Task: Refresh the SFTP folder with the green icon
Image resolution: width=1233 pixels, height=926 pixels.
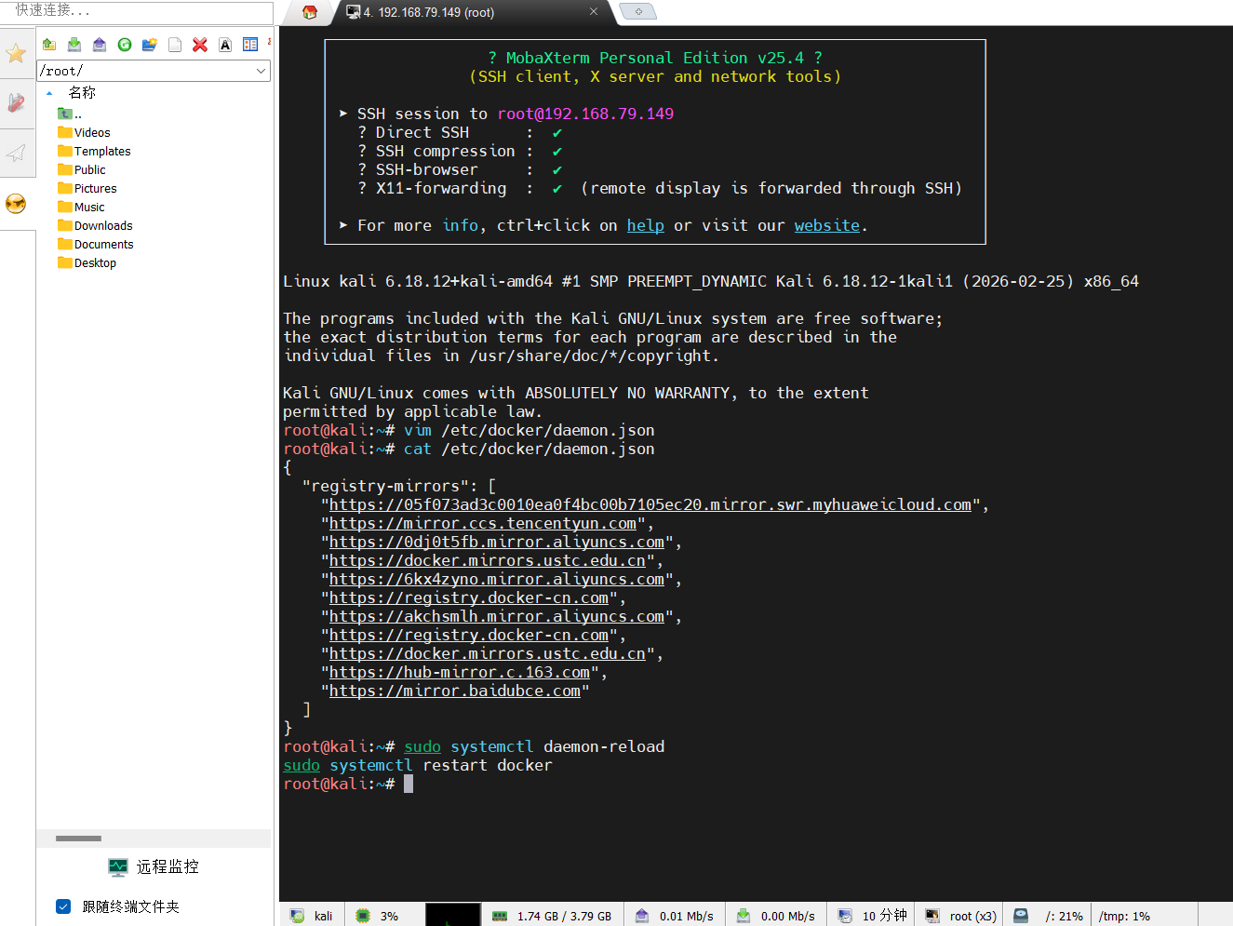Action: click(x=125, y=45)
